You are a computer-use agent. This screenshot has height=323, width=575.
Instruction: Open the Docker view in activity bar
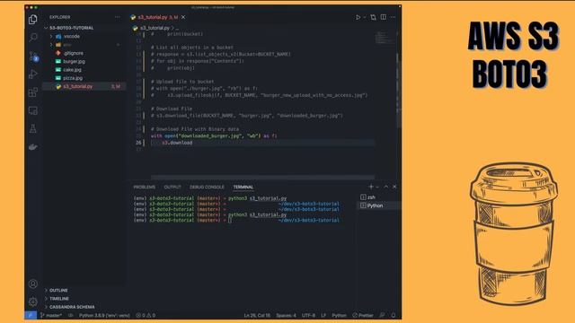33,147
